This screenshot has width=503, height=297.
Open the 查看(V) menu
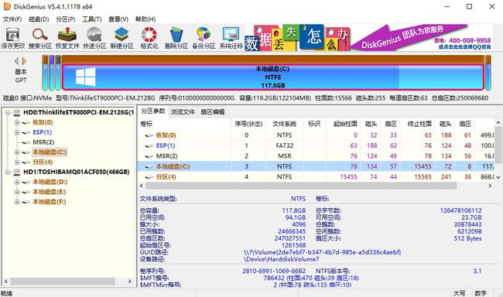(118, 19)
